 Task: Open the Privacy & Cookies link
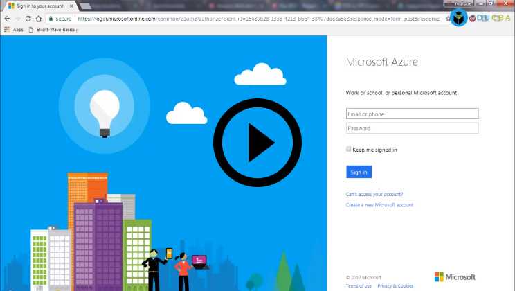click(x=395, y=285)
